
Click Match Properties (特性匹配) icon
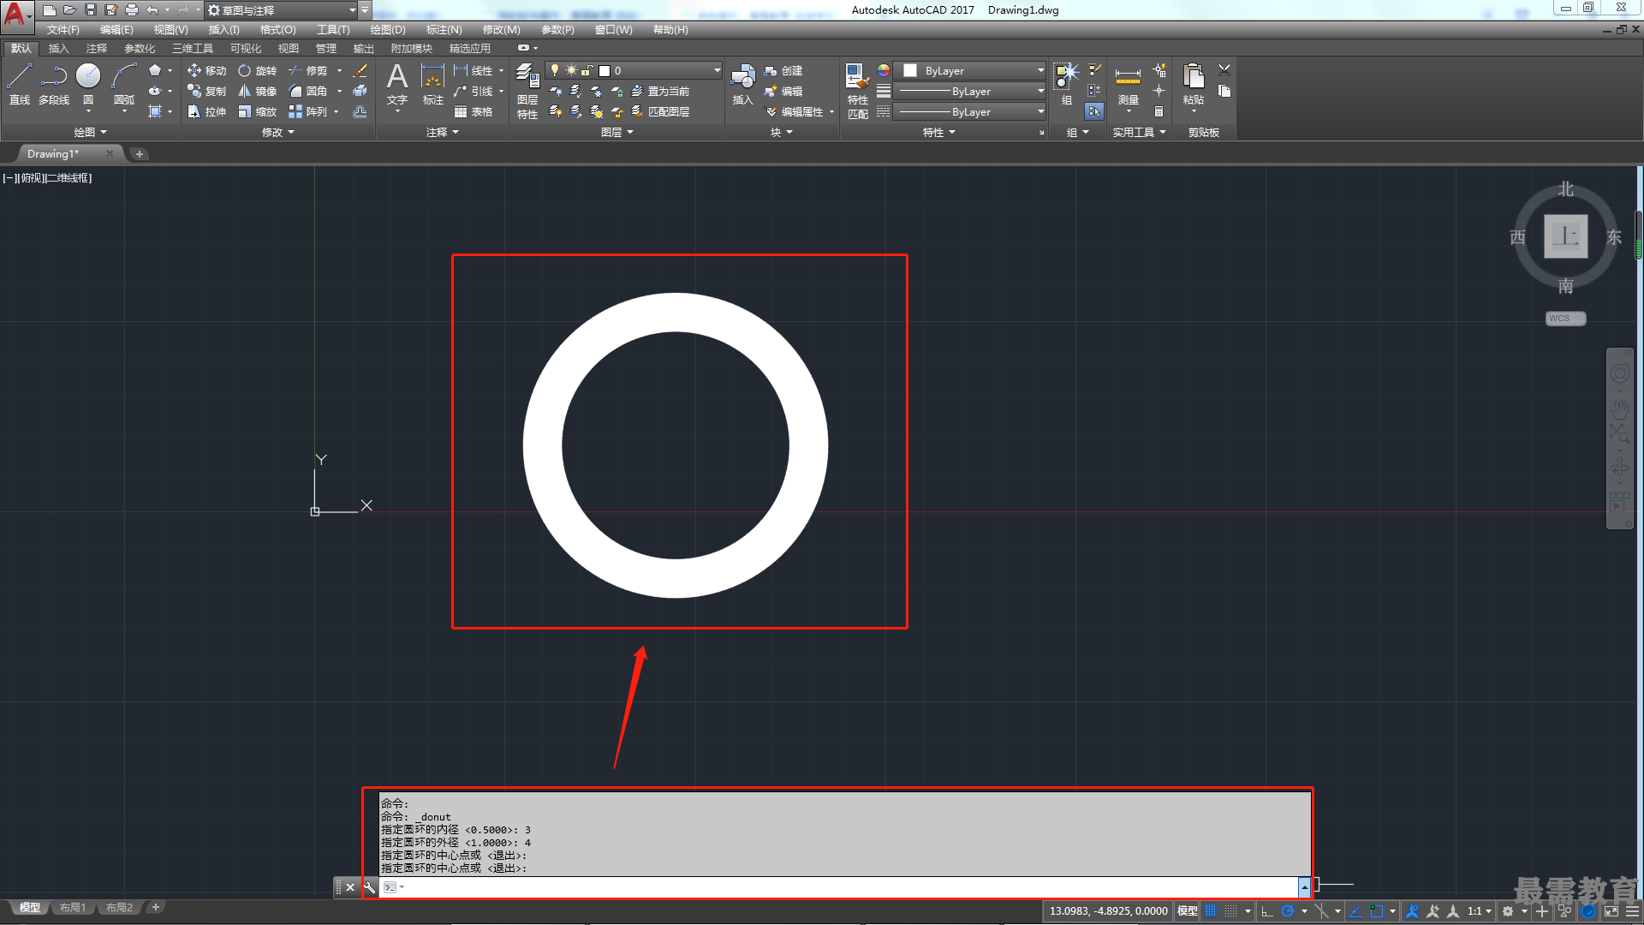(857, 91)
